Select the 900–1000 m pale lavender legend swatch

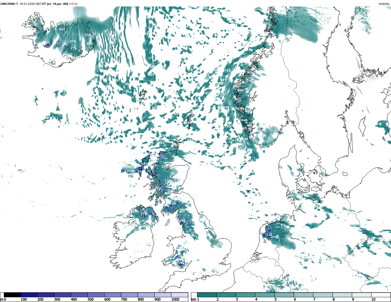(x=163, y=295)
